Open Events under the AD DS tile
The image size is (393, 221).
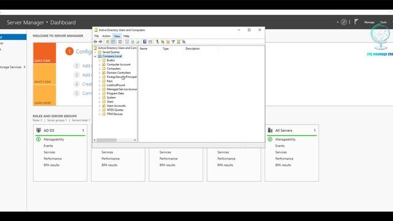coord(48,146)
